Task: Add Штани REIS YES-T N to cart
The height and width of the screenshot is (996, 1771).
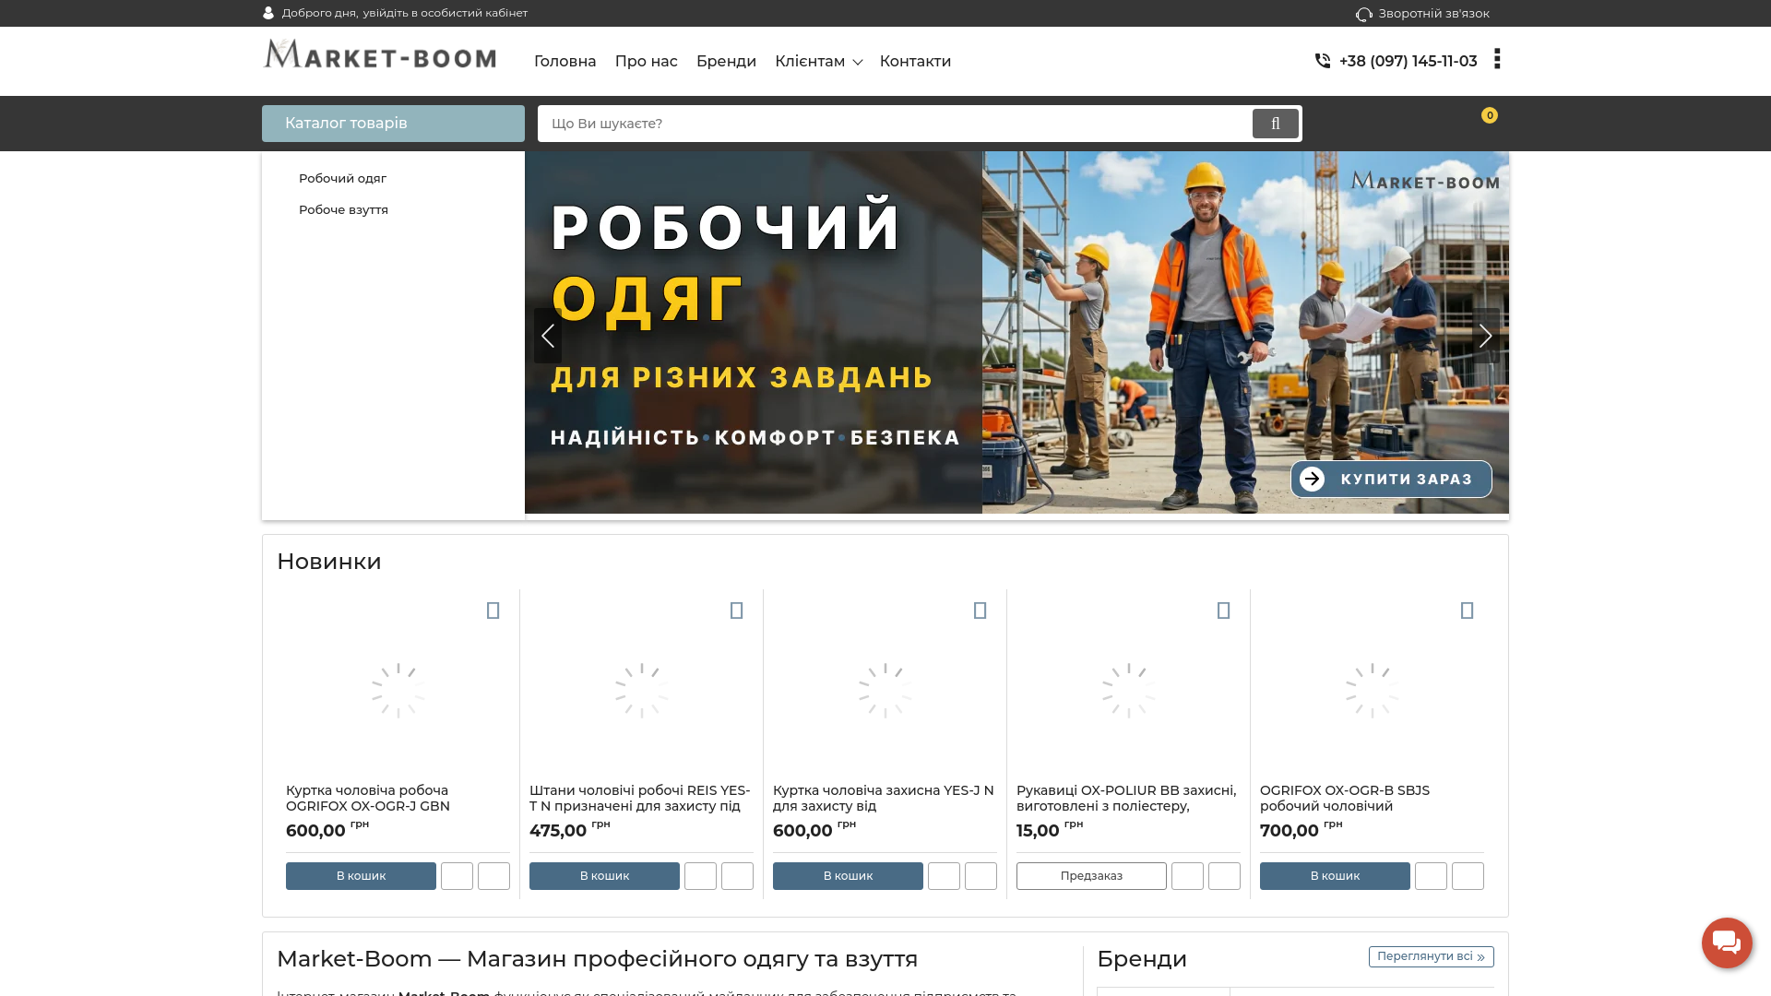Action: pyautogui.click(x=604, y=876)
